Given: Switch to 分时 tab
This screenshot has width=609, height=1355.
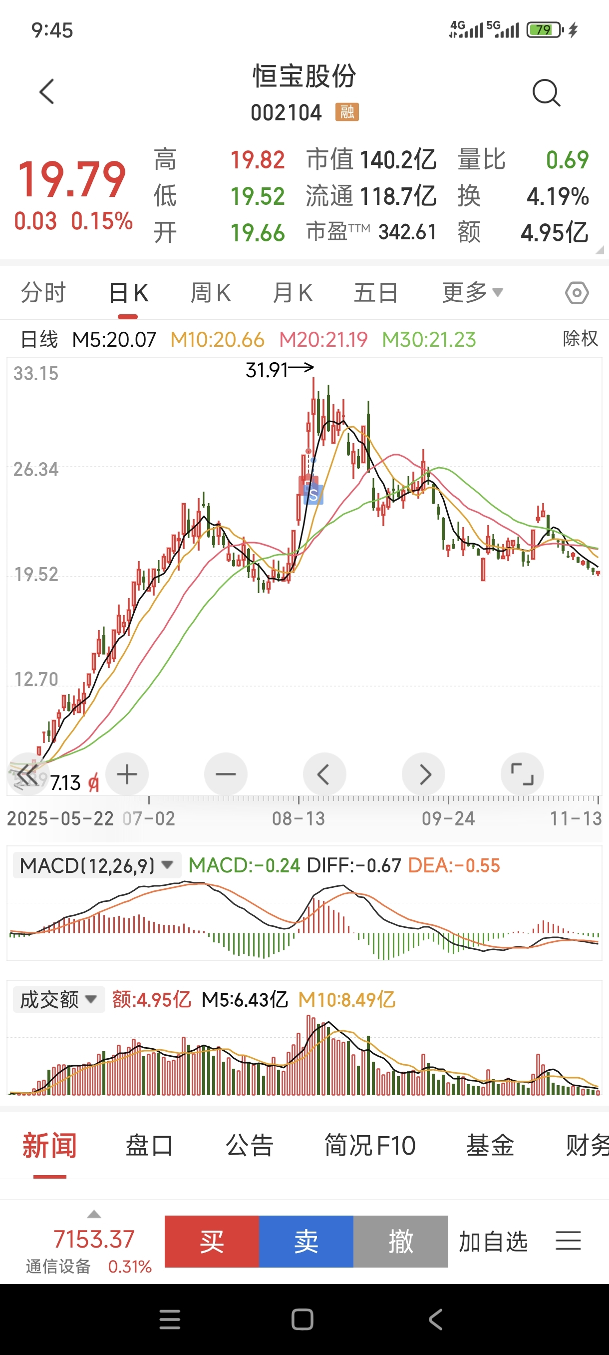Looking at the screenshot, I should 43,292.
